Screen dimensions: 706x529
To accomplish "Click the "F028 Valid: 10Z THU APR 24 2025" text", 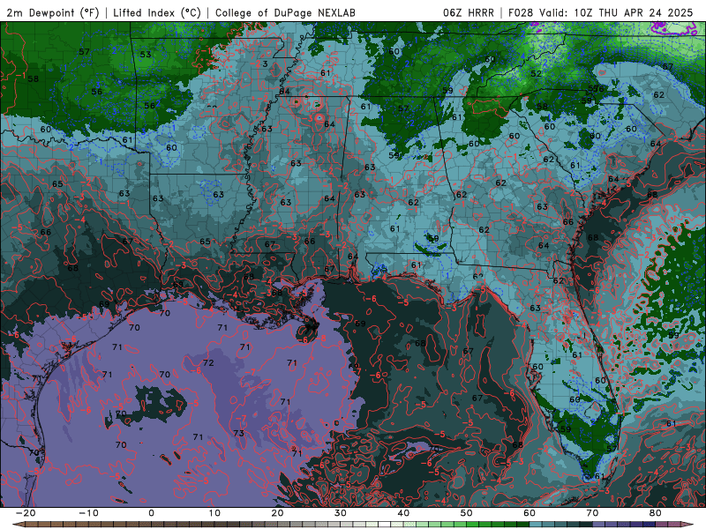I will [600, 12].
